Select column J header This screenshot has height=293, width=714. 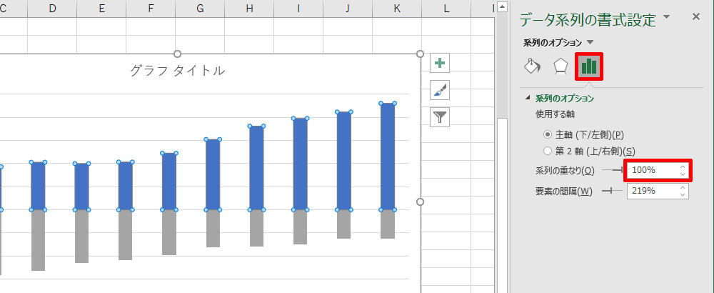[x=348, y=8]
